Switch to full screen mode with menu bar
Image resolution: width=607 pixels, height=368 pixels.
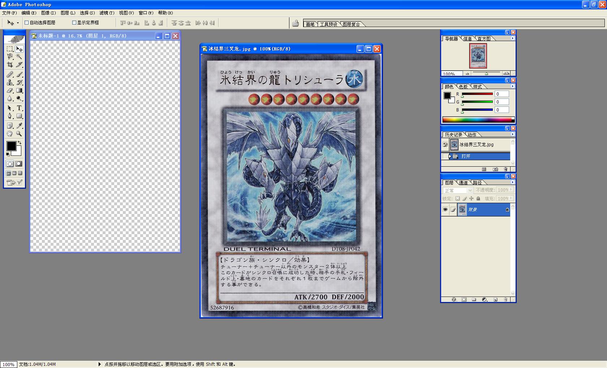(x=14, y=173)
